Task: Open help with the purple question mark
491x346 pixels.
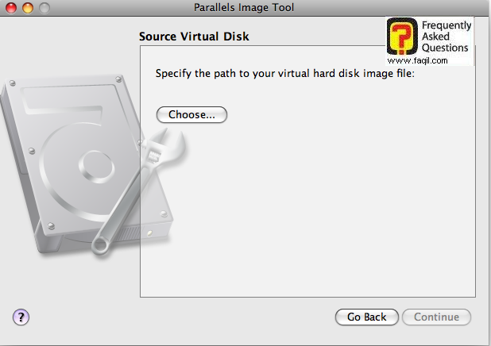Action: click(x=21, y=317)
